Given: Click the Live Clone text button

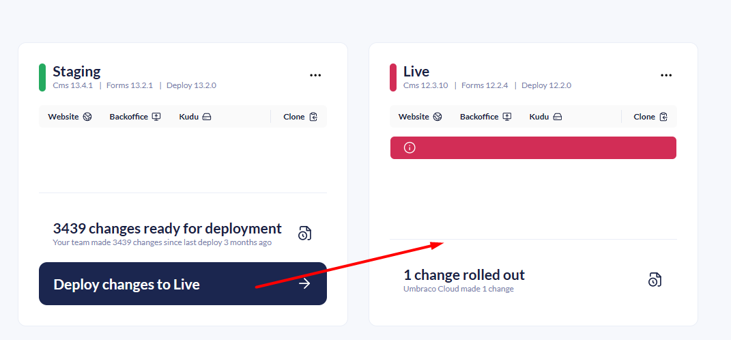Looking at the screenshot, I should tap(644, 117).
